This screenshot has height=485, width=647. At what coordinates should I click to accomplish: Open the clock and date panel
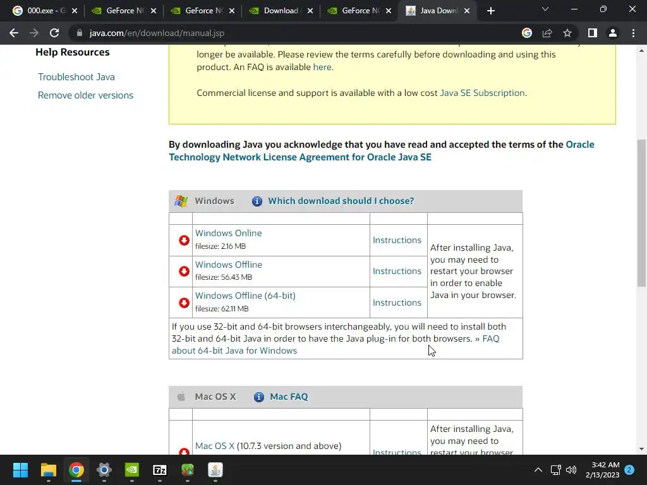click(x=602, y=470)
